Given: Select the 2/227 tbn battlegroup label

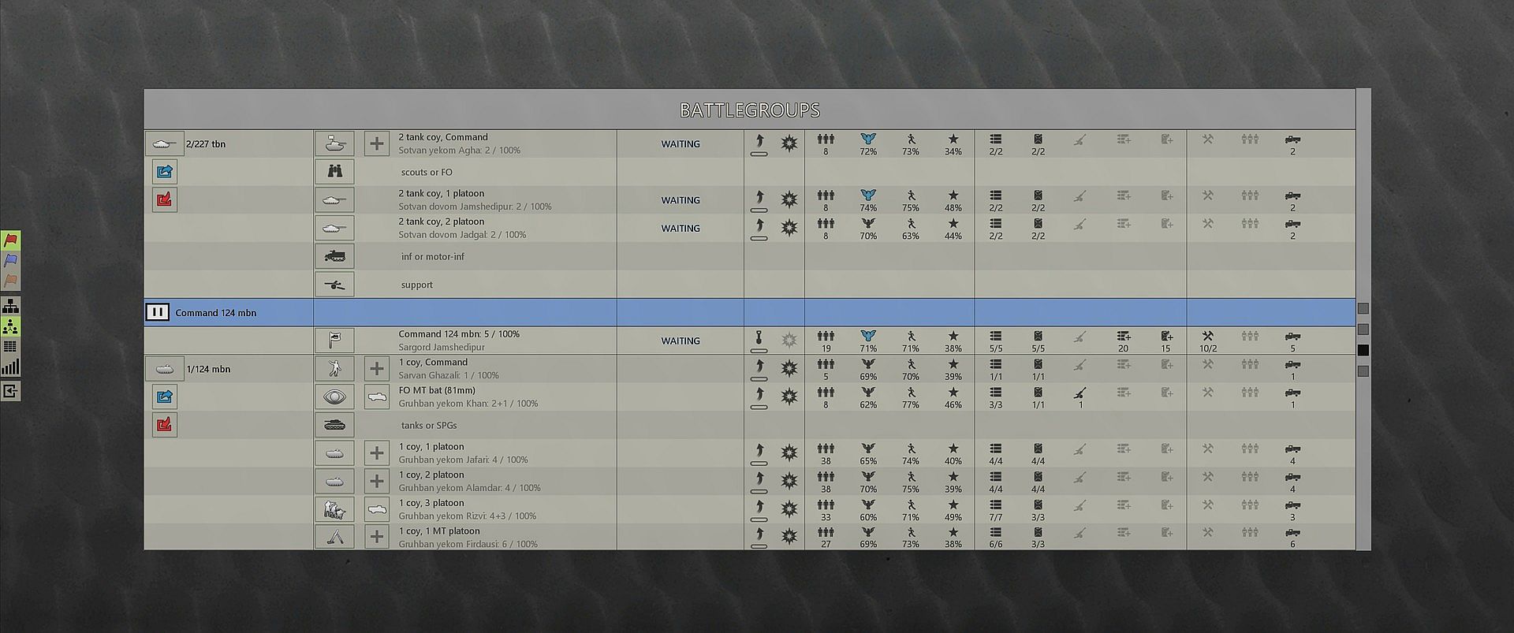Looking at the screenshot, I should tap(206, 144).
